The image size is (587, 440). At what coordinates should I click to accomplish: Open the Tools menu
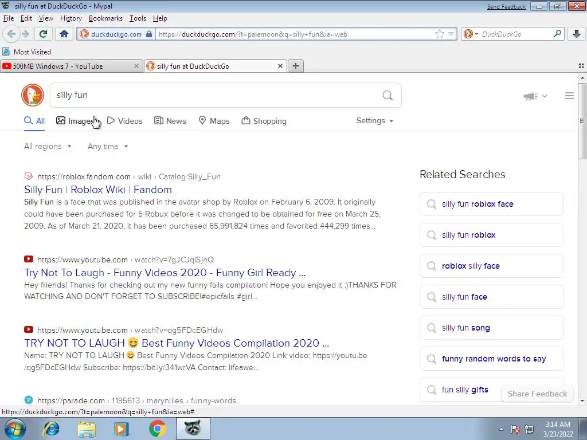(138, 18)
